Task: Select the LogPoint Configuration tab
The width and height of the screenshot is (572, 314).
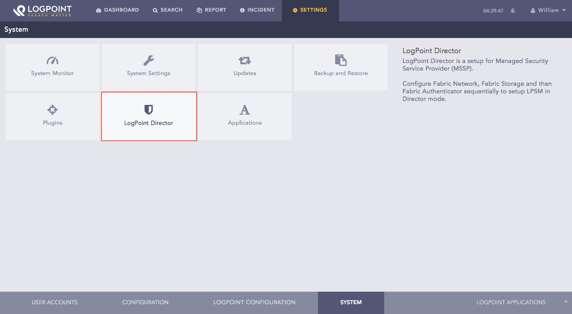Action: pos(254,302)
